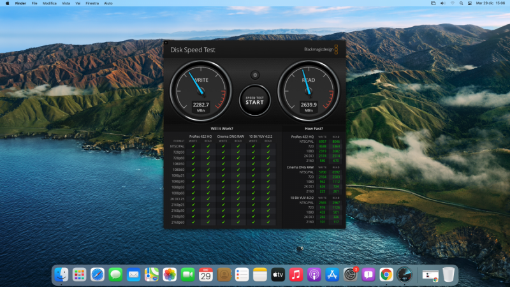Click the 2967 10 Bit YUV read value
The height and width of the screenshot is (287, 510).
[x=336, y=203]
